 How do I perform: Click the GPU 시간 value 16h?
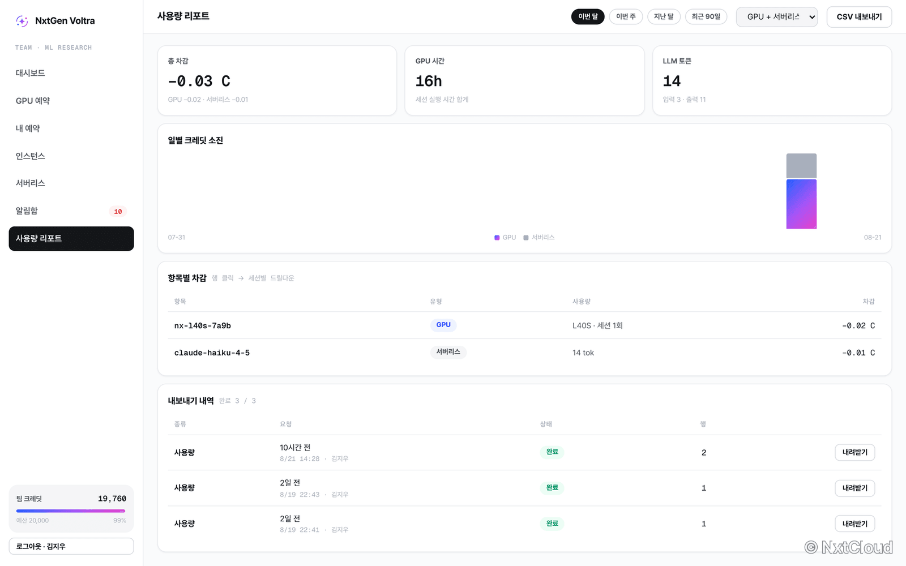(x=429, y=82)
